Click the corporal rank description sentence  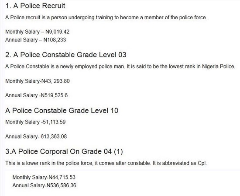pyautogui.click(x=106, y=163)
